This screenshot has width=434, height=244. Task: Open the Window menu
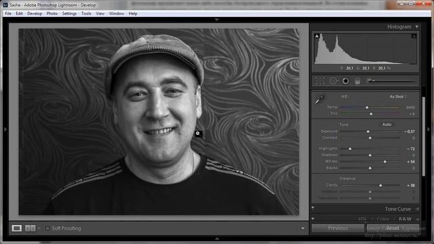click(x=116, y=14)
